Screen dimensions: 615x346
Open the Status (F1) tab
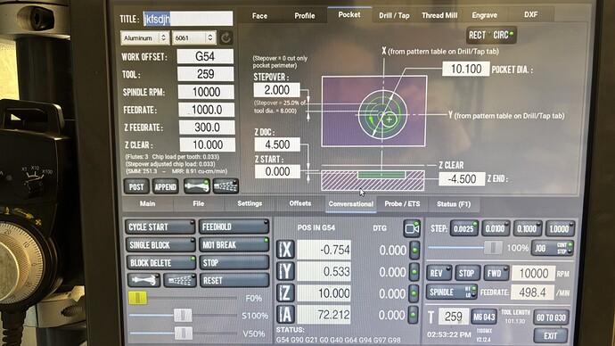pos(454,204)
